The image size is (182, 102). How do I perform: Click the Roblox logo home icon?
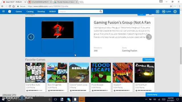pos(9,11)
